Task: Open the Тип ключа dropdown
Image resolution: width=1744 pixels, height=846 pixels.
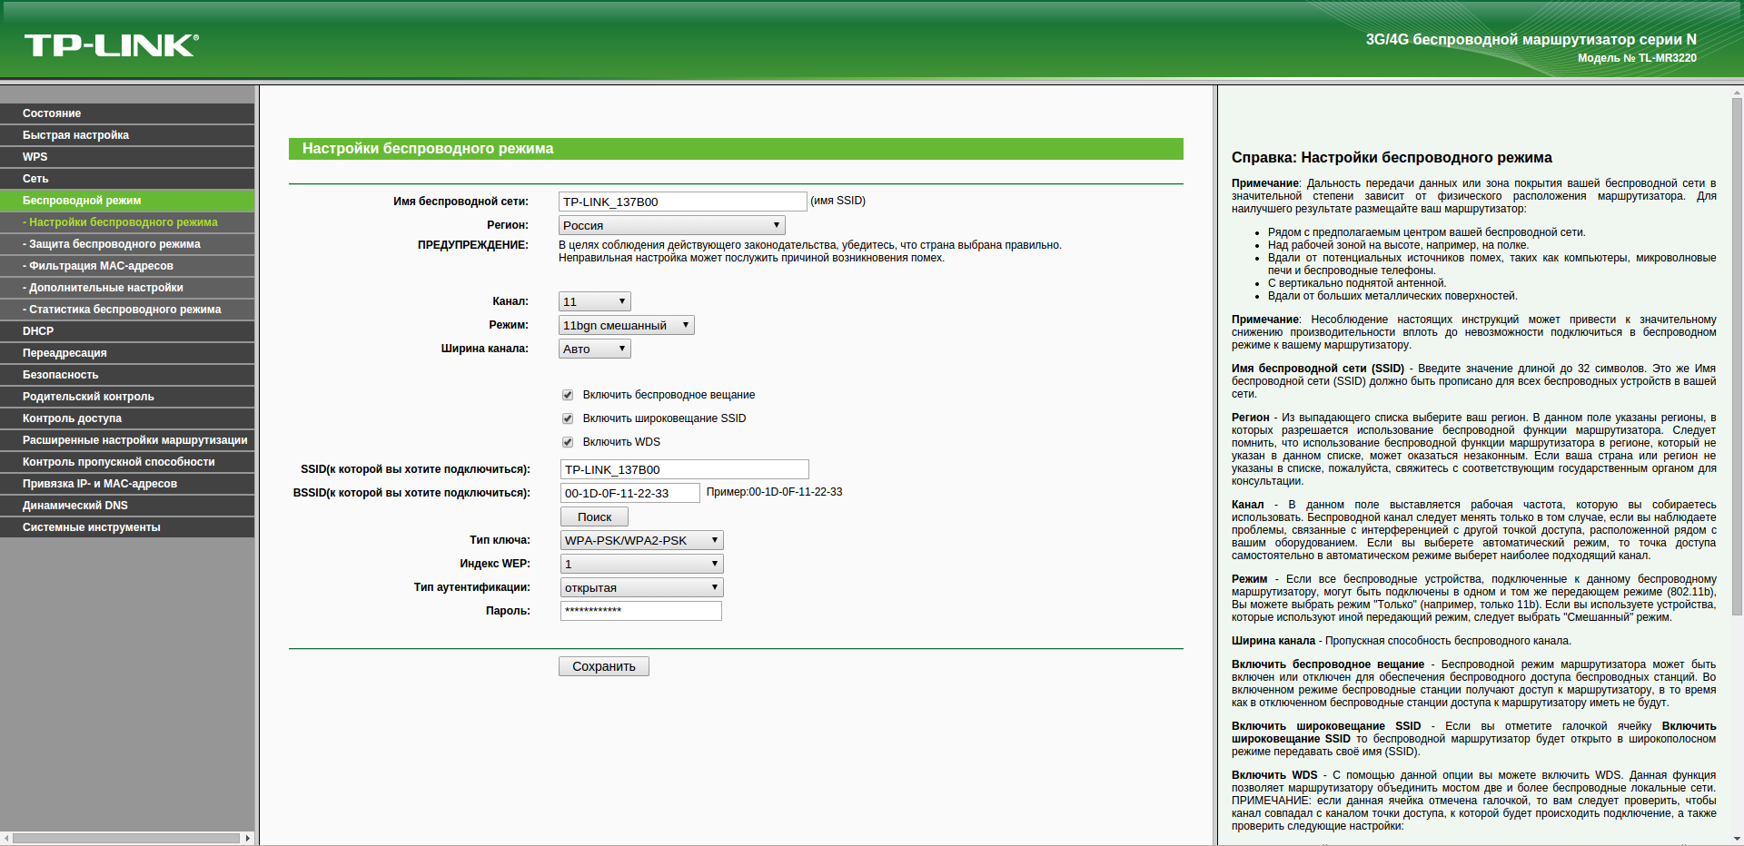Action: (641, 540)
